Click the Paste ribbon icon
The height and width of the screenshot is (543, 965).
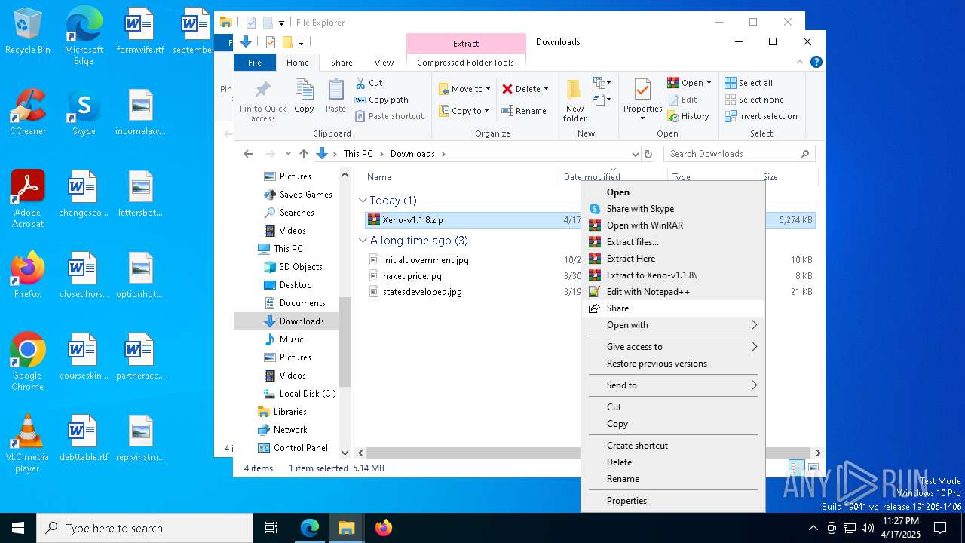coord(335,90)
